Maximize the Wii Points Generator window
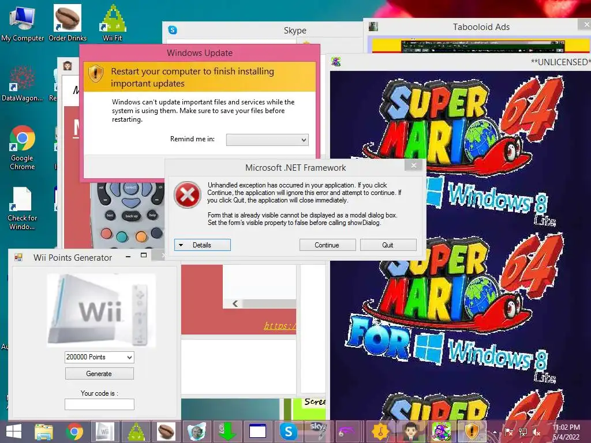591x443 pixels. pyautogui.click(x=144, y=256)
